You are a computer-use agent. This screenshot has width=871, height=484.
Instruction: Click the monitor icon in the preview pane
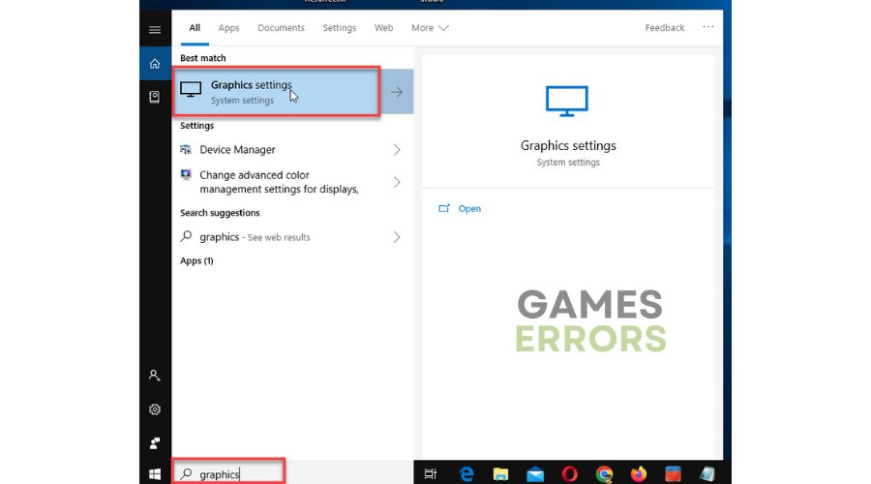(566, 101)
